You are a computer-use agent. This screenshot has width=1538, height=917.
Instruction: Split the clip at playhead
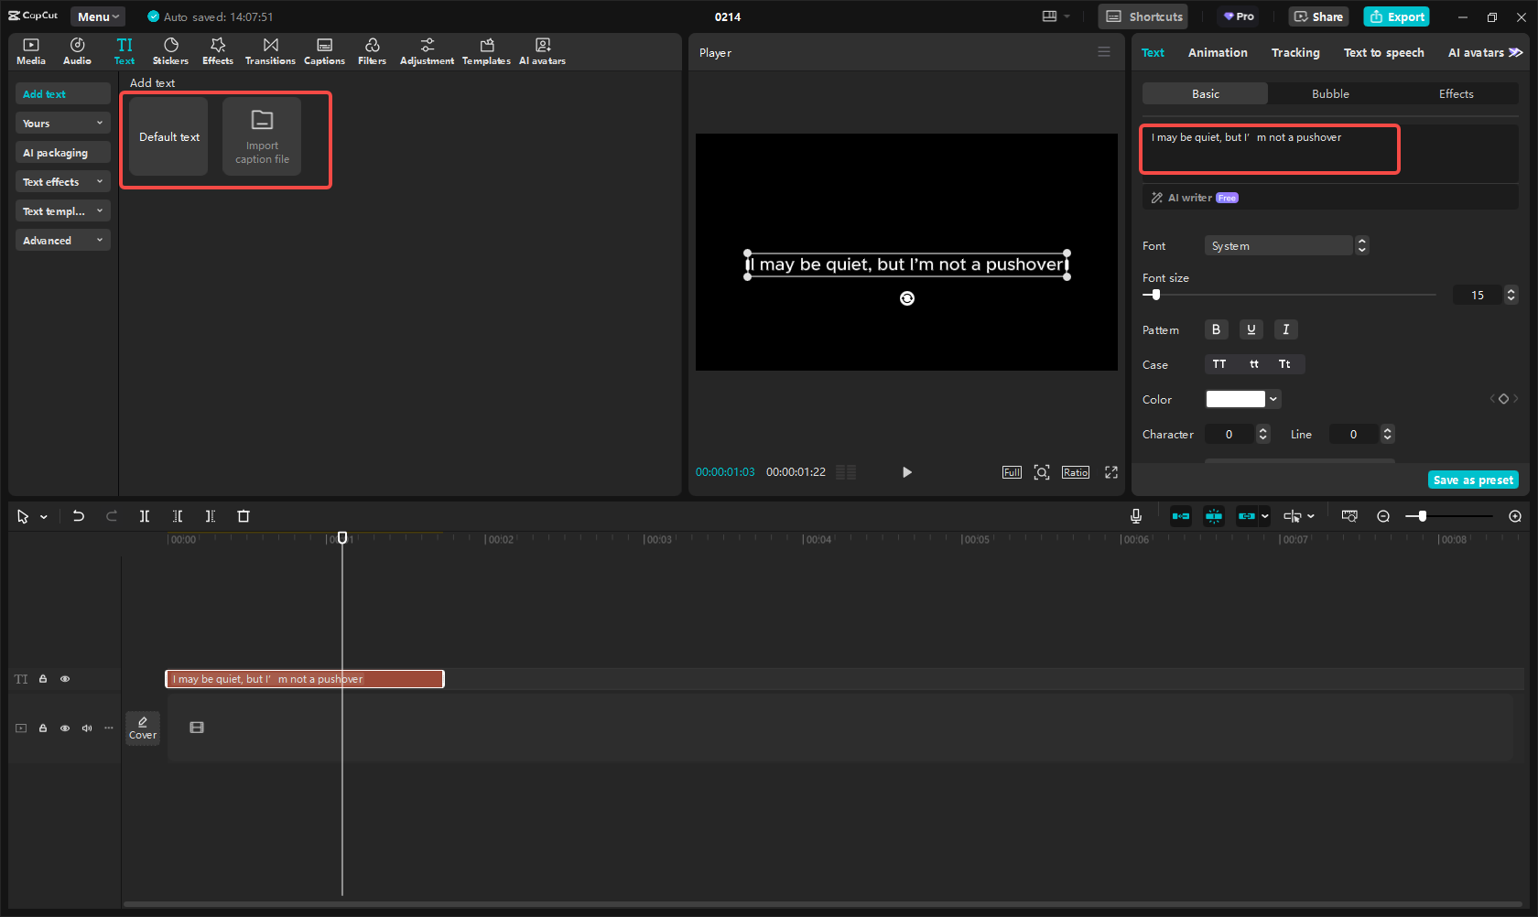(145, 516)
